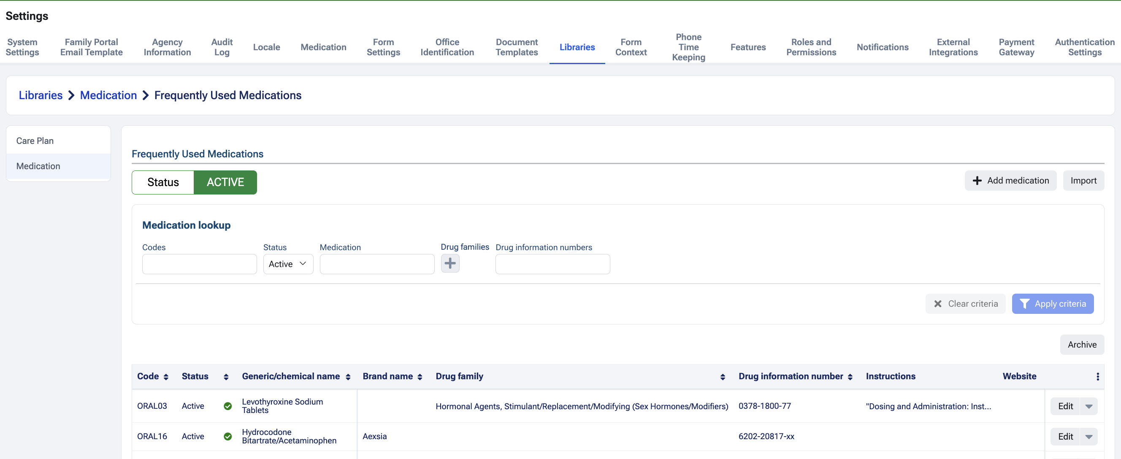The width and height of the screenshot is (1121, 459).
Task: Sort by Generic/chemical name arrows
Action: 348,377
